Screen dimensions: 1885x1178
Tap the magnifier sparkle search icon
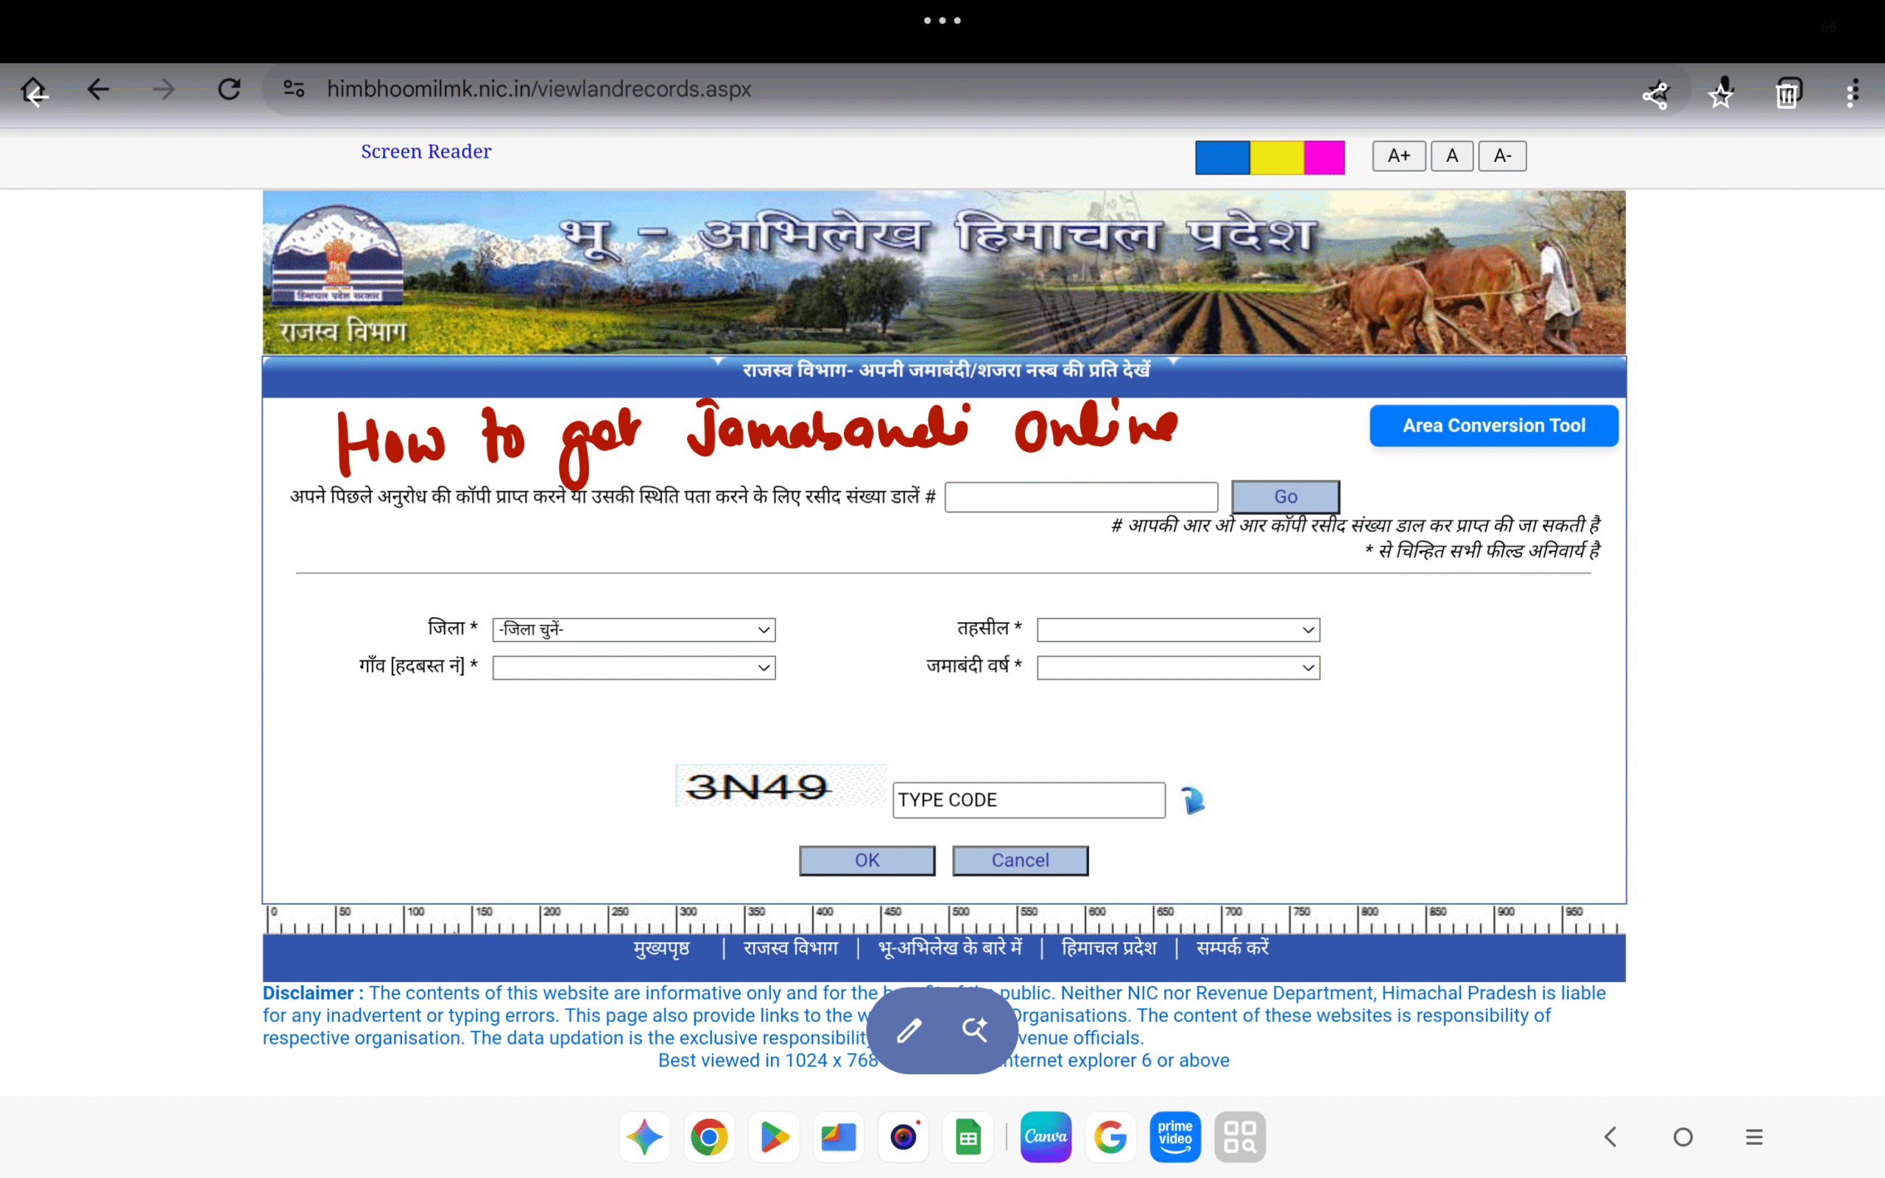click(x=974, y=1030)
